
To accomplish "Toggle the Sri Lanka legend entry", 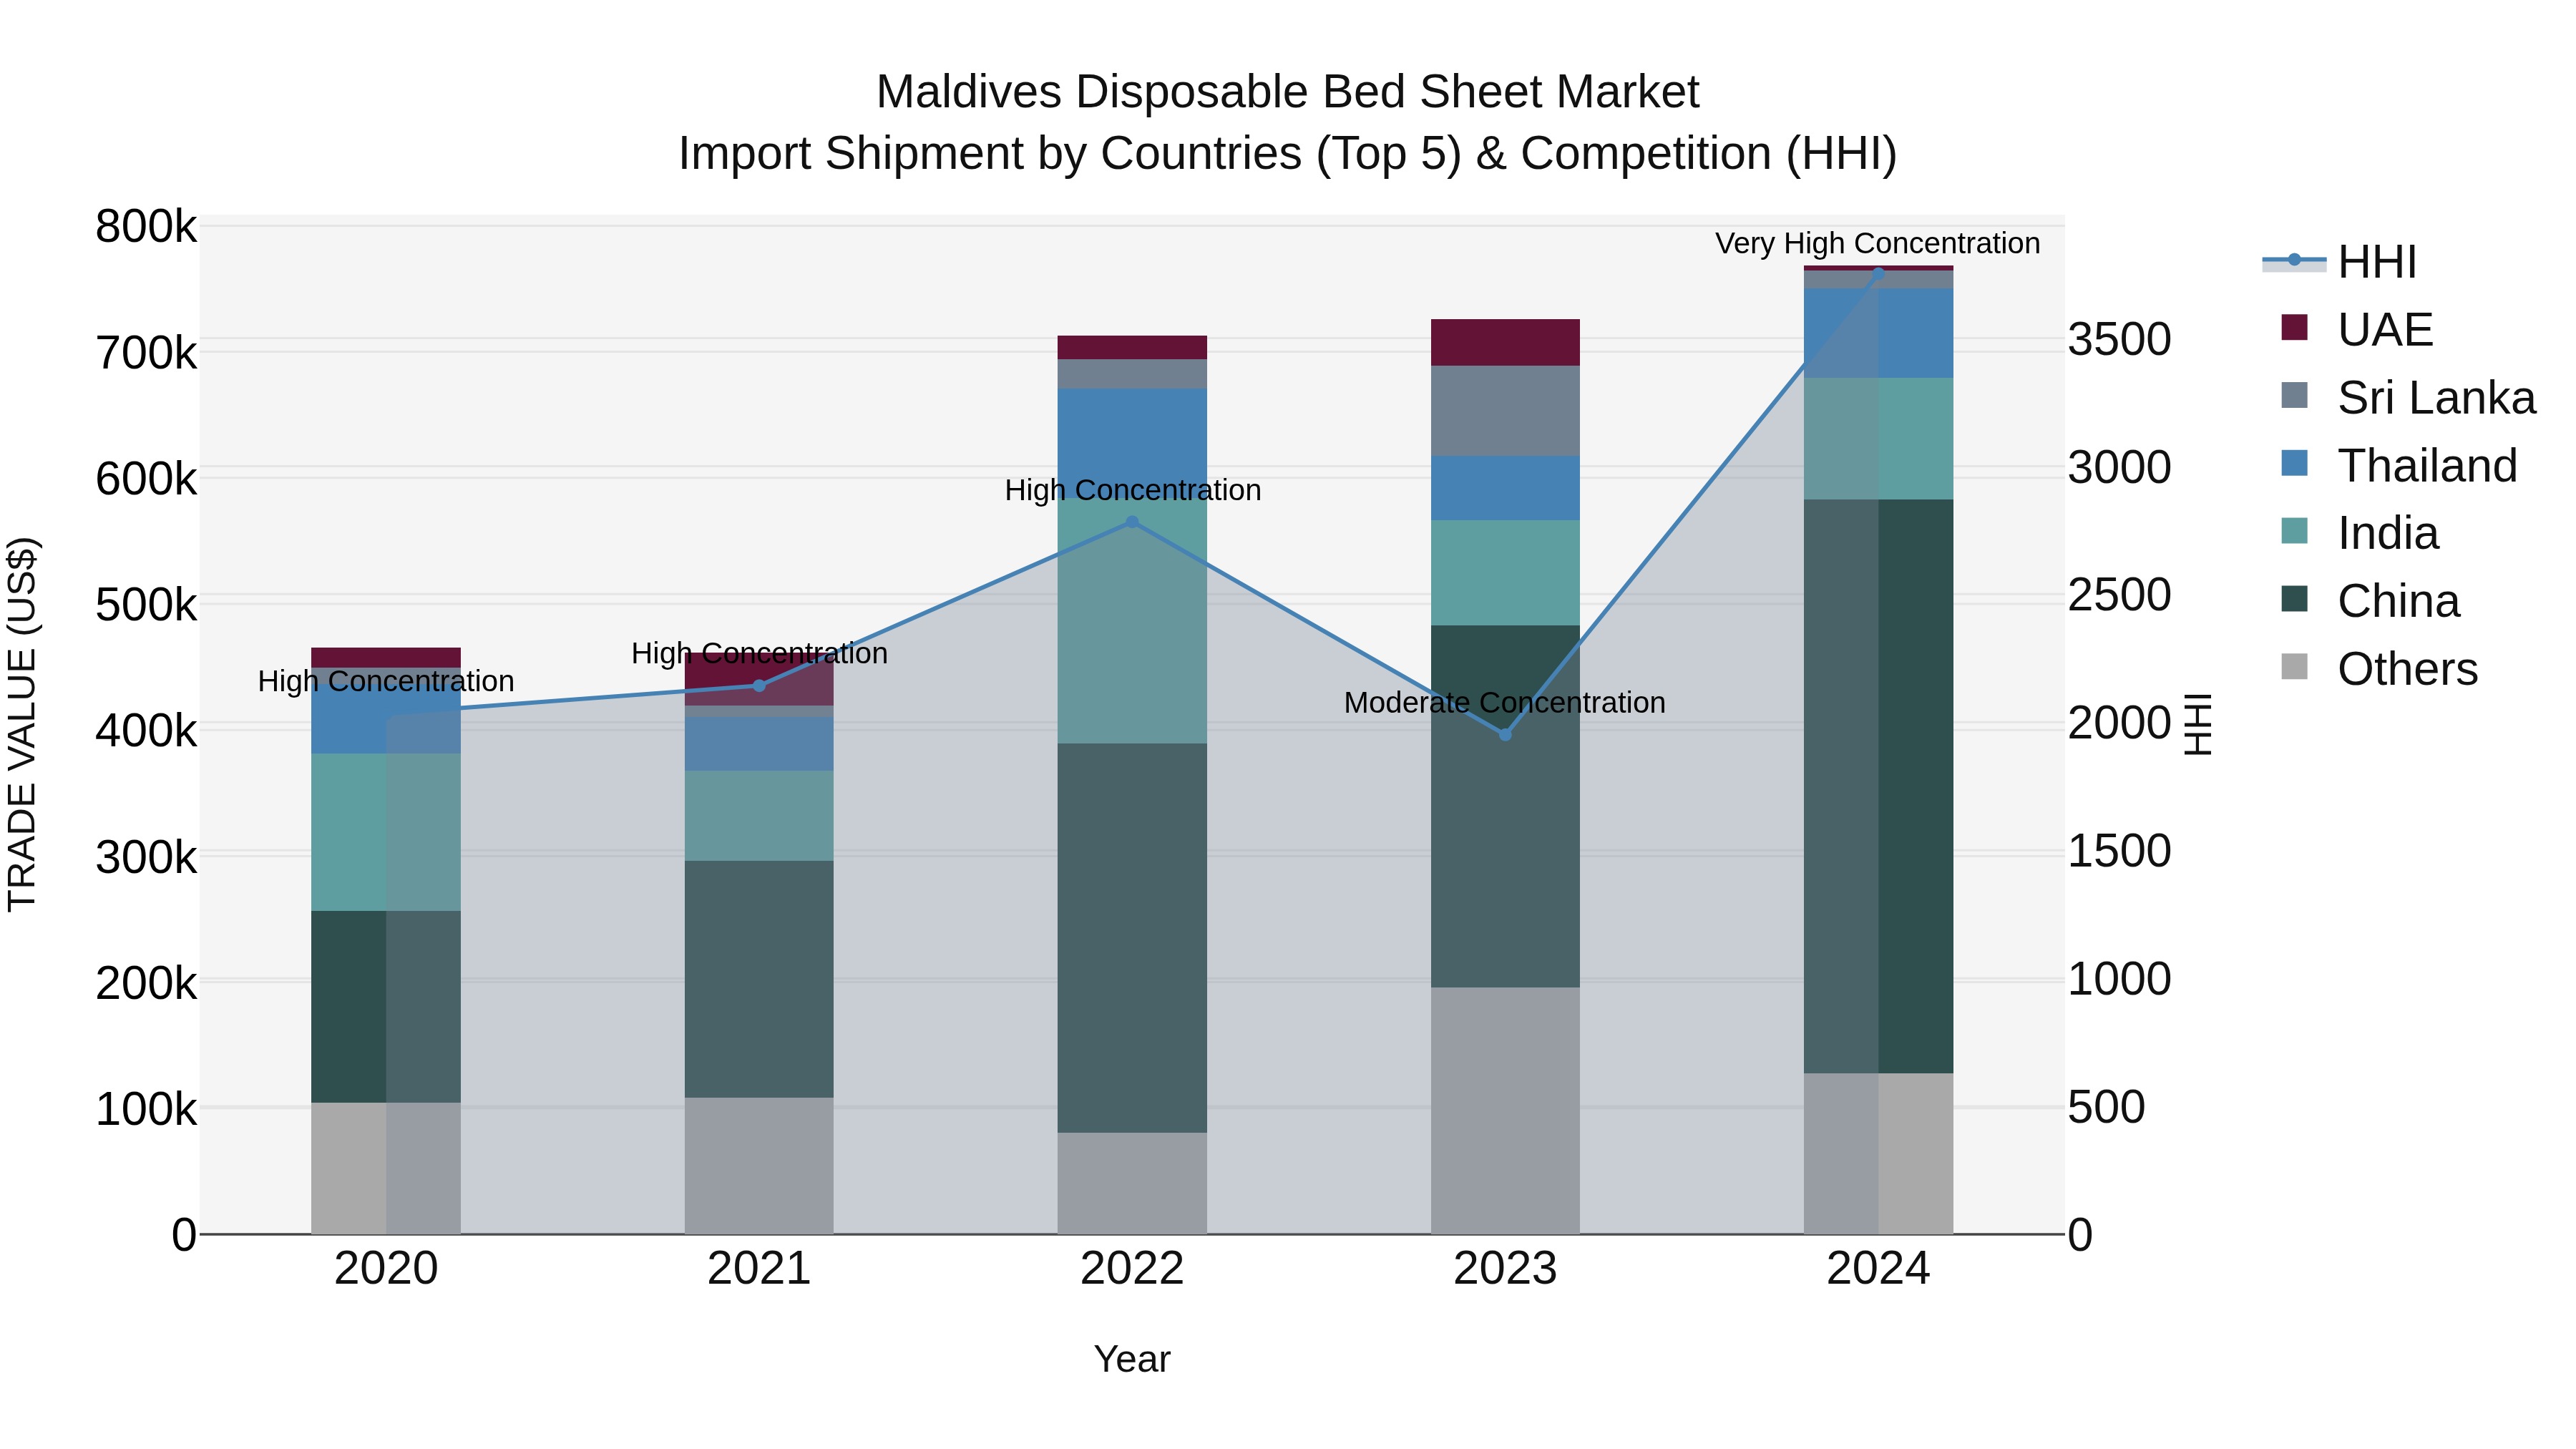I will click(2407, 398).
